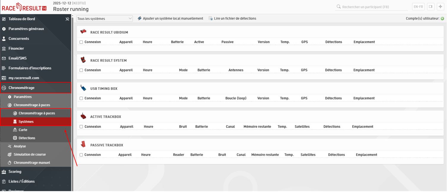447x192 pixels.
Task: Click the Analyse icon in sidebar
Action: click(10, 146)
